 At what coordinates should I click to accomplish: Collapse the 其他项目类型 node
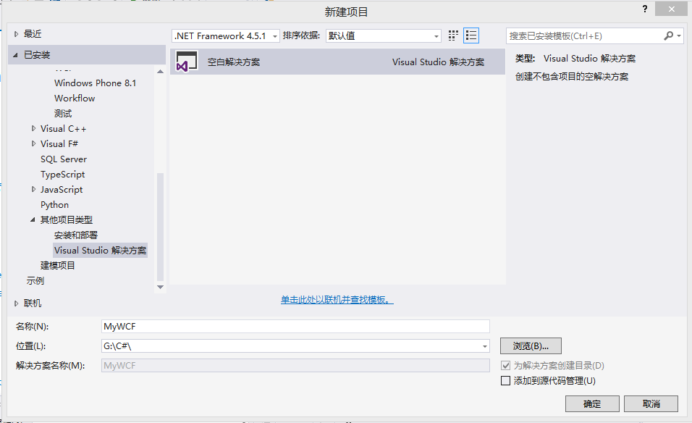pyautogui.click(x=33, y=219)
